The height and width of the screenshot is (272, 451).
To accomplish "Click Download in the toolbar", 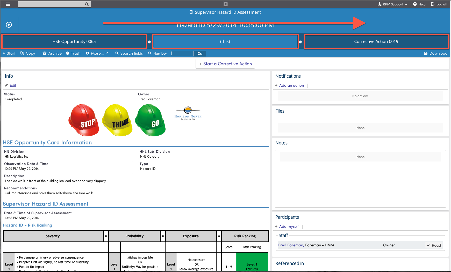I will (x=436, y=53).
